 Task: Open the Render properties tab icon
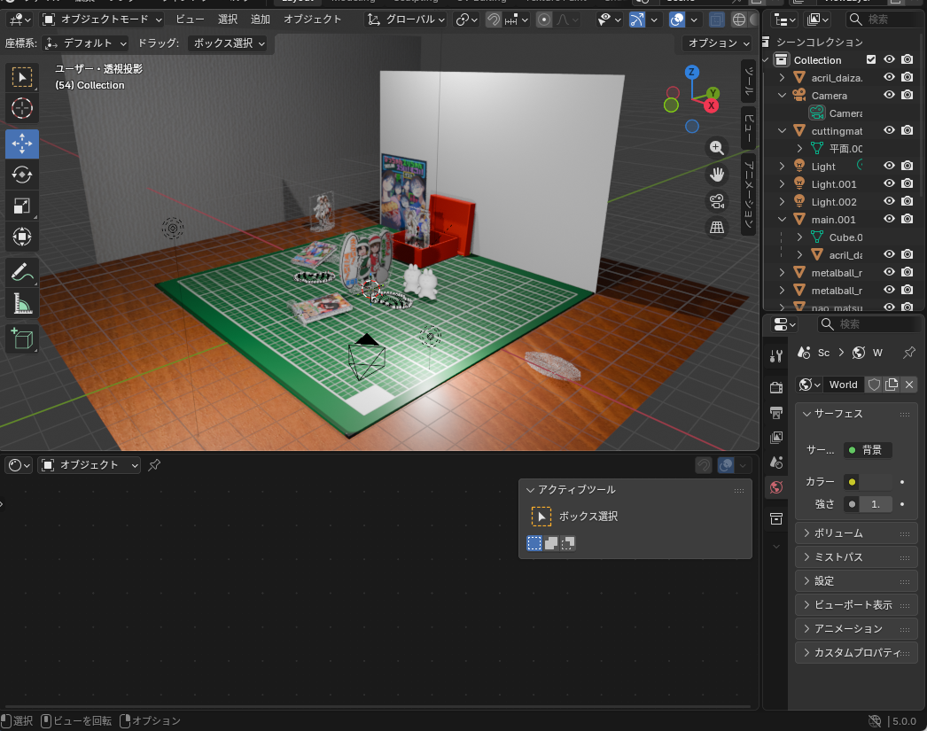pos(776,387)
